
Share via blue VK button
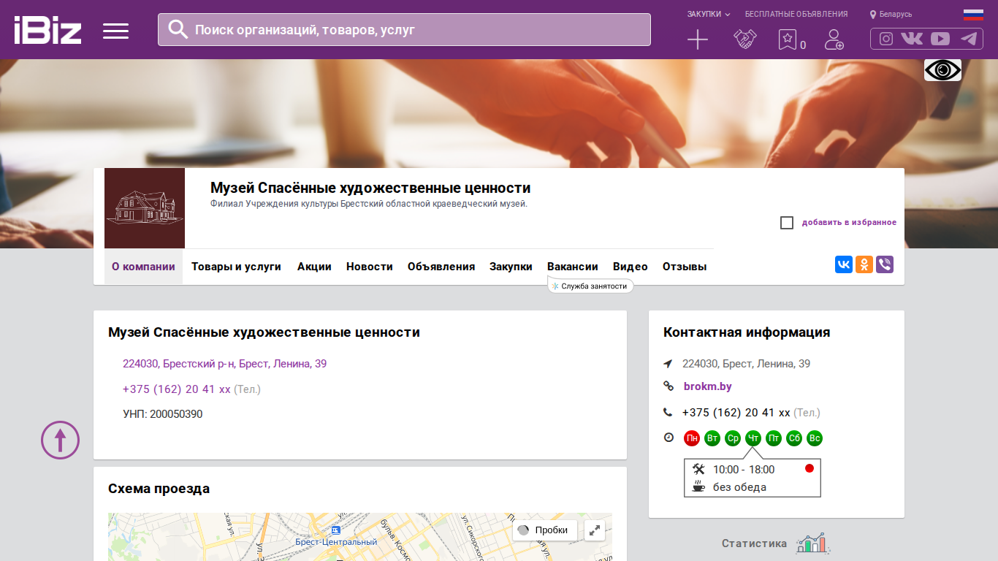pyautogui.click(x=844, y=264)
